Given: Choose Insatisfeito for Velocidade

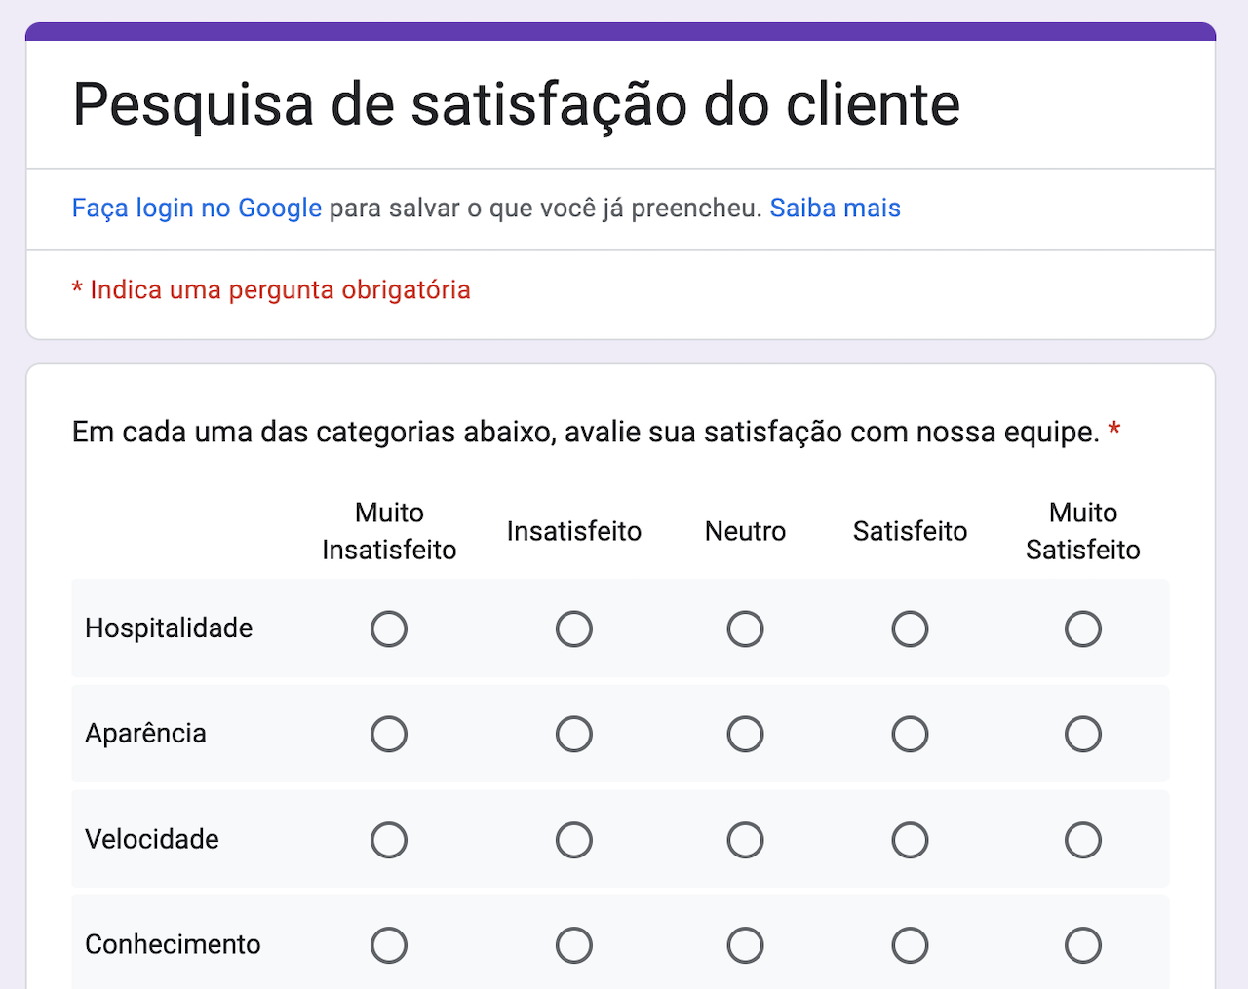Looking at the screenshot, I should pyautogui.click(x=574, y=840).
